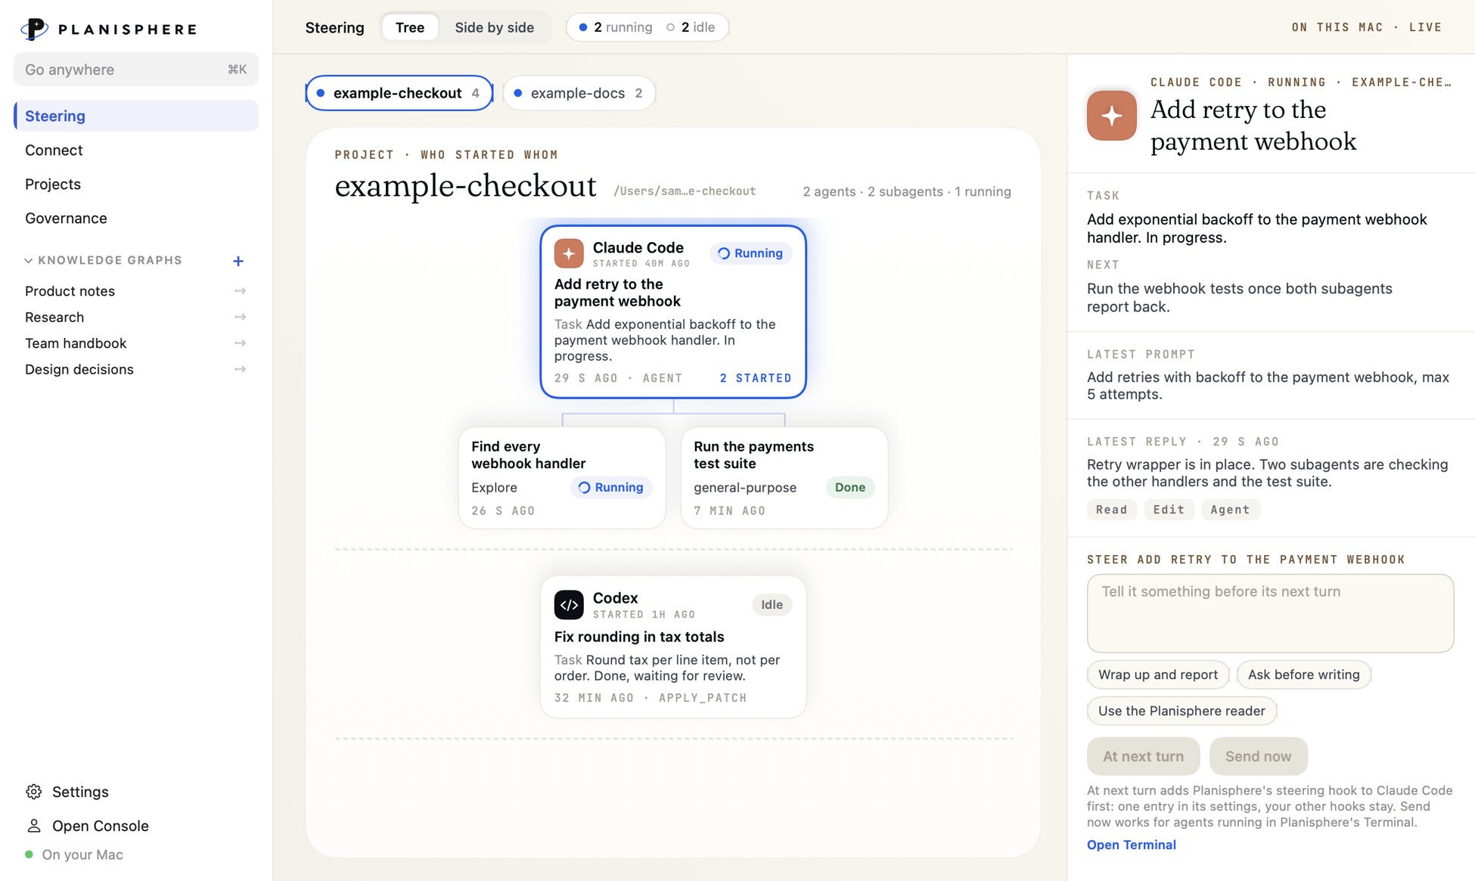The width and height of the screenshot is (1475, 881).
Task: Click the arrow icon beside Team handbook
Action: coord(240,343)
